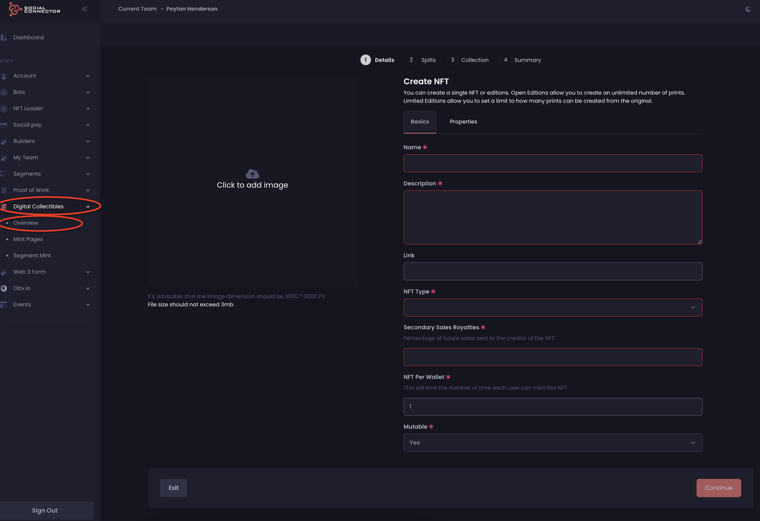Focus the Description text area

553,217
